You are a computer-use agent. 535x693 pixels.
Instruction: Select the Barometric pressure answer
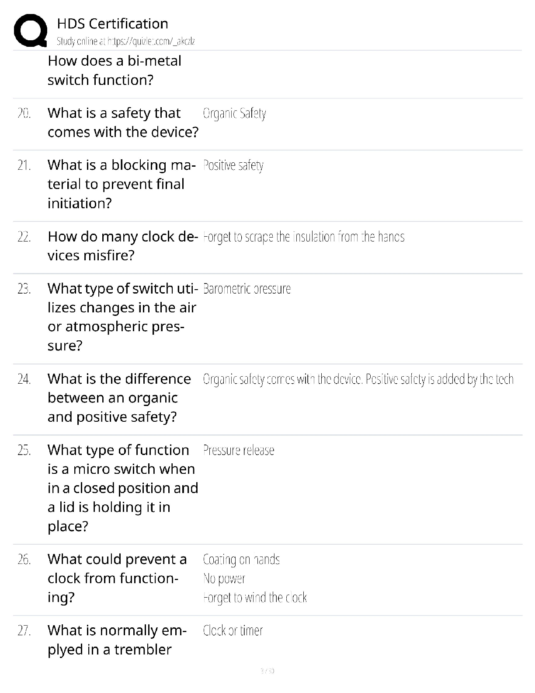coord(247,289)
